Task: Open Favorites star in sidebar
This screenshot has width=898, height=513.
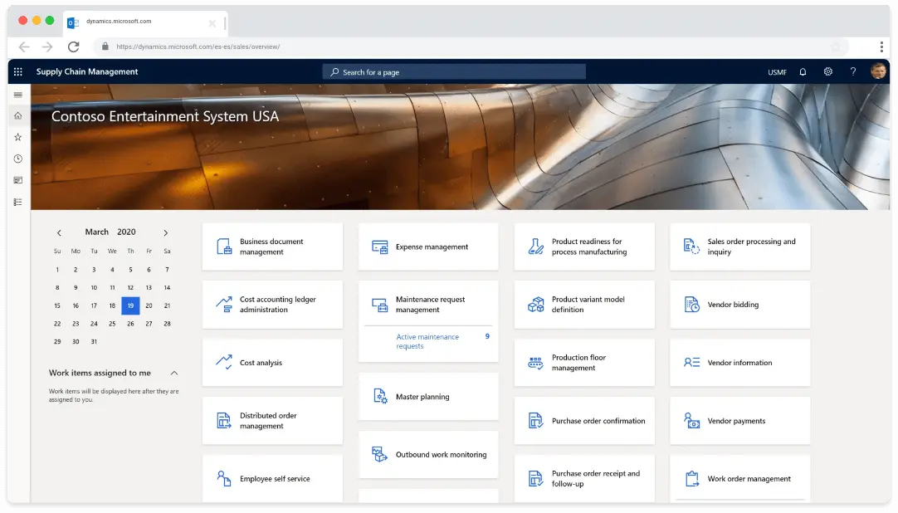Action: [x=18, y=137]
